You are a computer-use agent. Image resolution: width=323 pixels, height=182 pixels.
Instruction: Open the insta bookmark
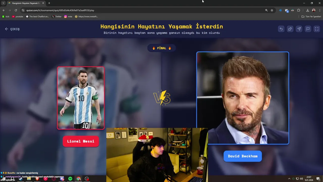point(68,16)
